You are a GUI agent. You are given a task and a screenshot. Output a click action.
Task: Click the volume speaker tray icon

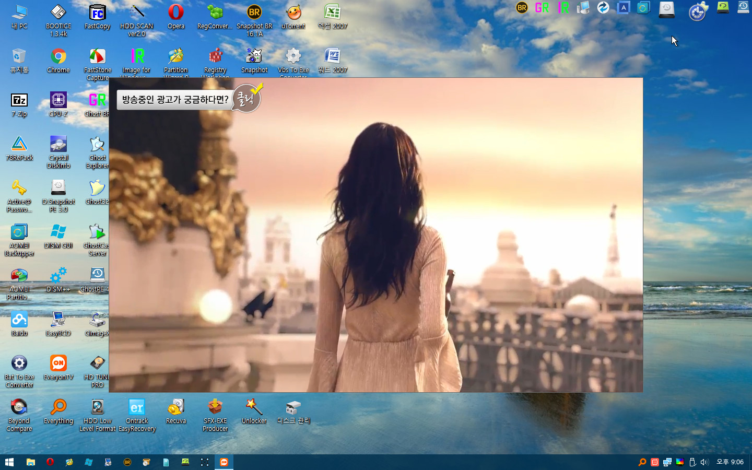pos(704,462)
